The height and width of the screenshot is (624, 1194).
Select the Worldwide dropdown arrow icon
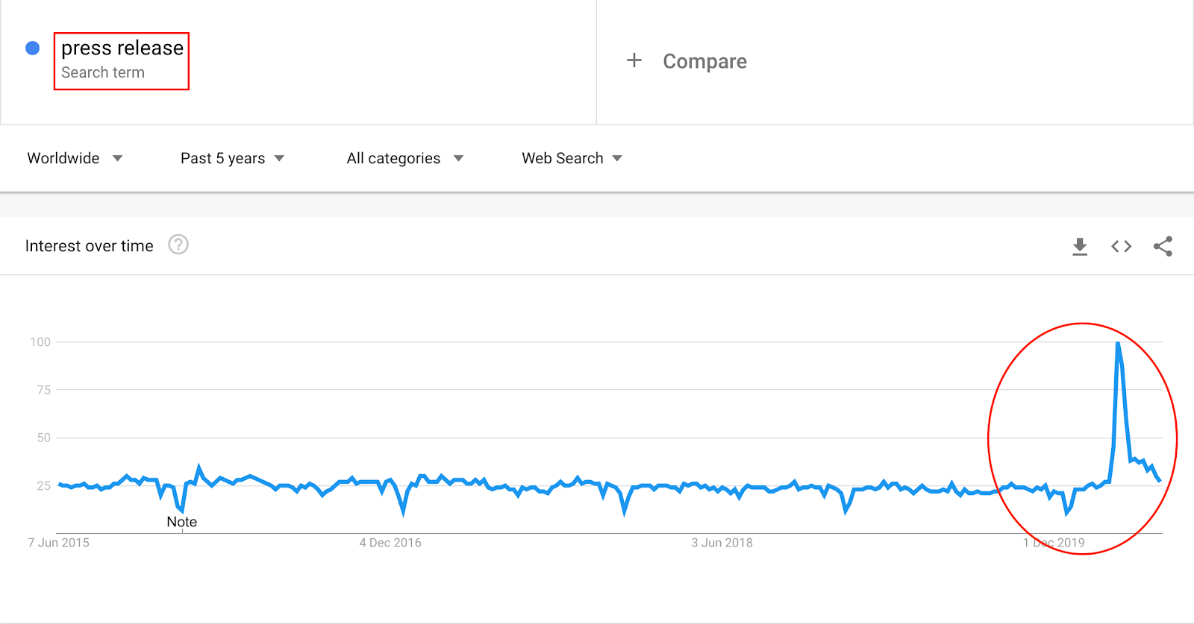pos(118,158)
